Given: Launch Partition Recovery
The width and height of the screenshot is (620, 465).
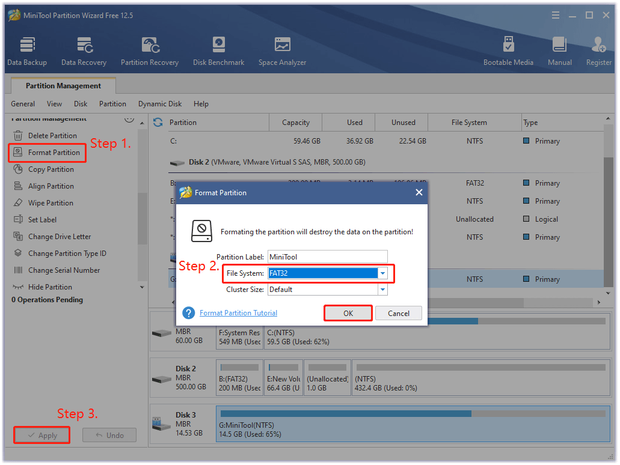Looking at the screenshot, I should [x=149, y=50].
